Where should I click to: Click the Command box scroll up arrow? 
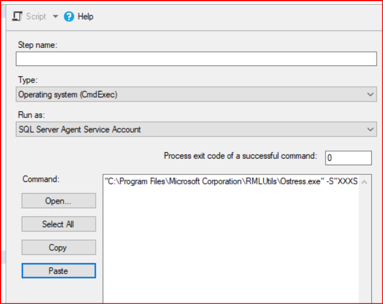365,182
